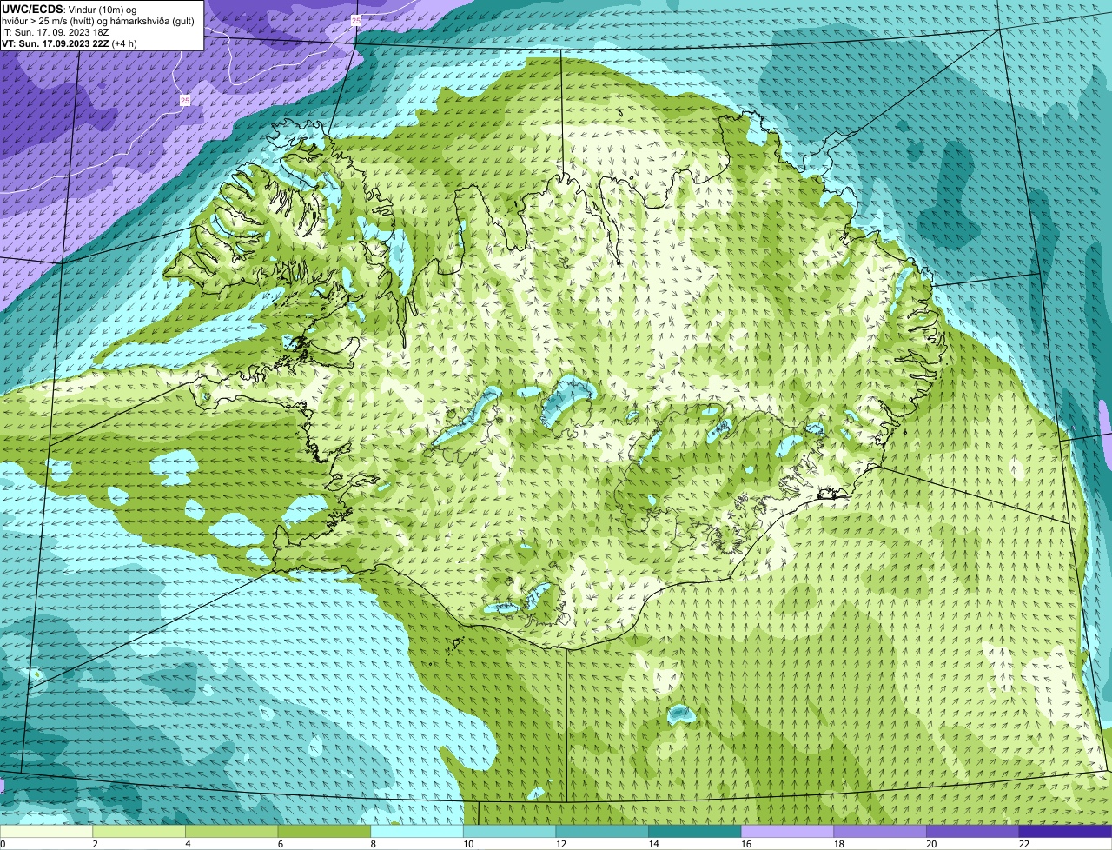Viewport: 1112px width, 850px height.
Task: Click the legend scale label 2
Action: pos(95,844)
